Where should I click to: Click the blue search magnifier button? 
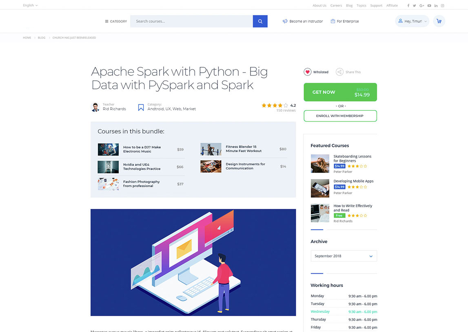(260, 21)
